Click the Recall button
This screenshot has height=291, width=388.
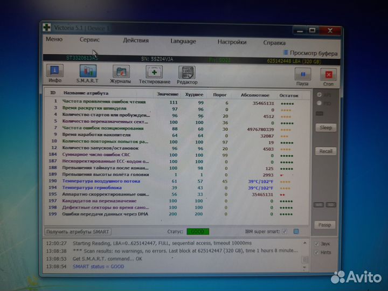[325, 151]
